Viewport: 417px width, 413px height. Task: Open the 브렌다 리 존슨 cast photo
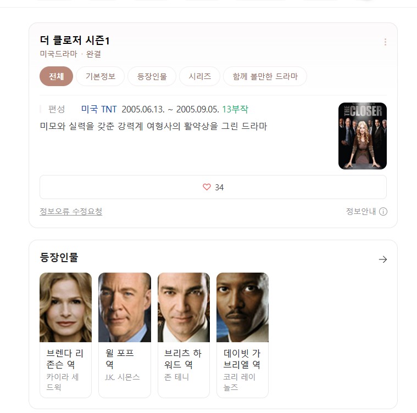coord(66,307)
